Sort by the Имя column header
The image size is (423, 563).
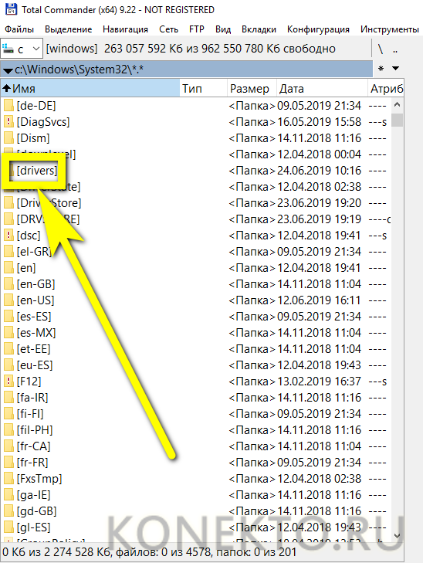tap(90, 88)
